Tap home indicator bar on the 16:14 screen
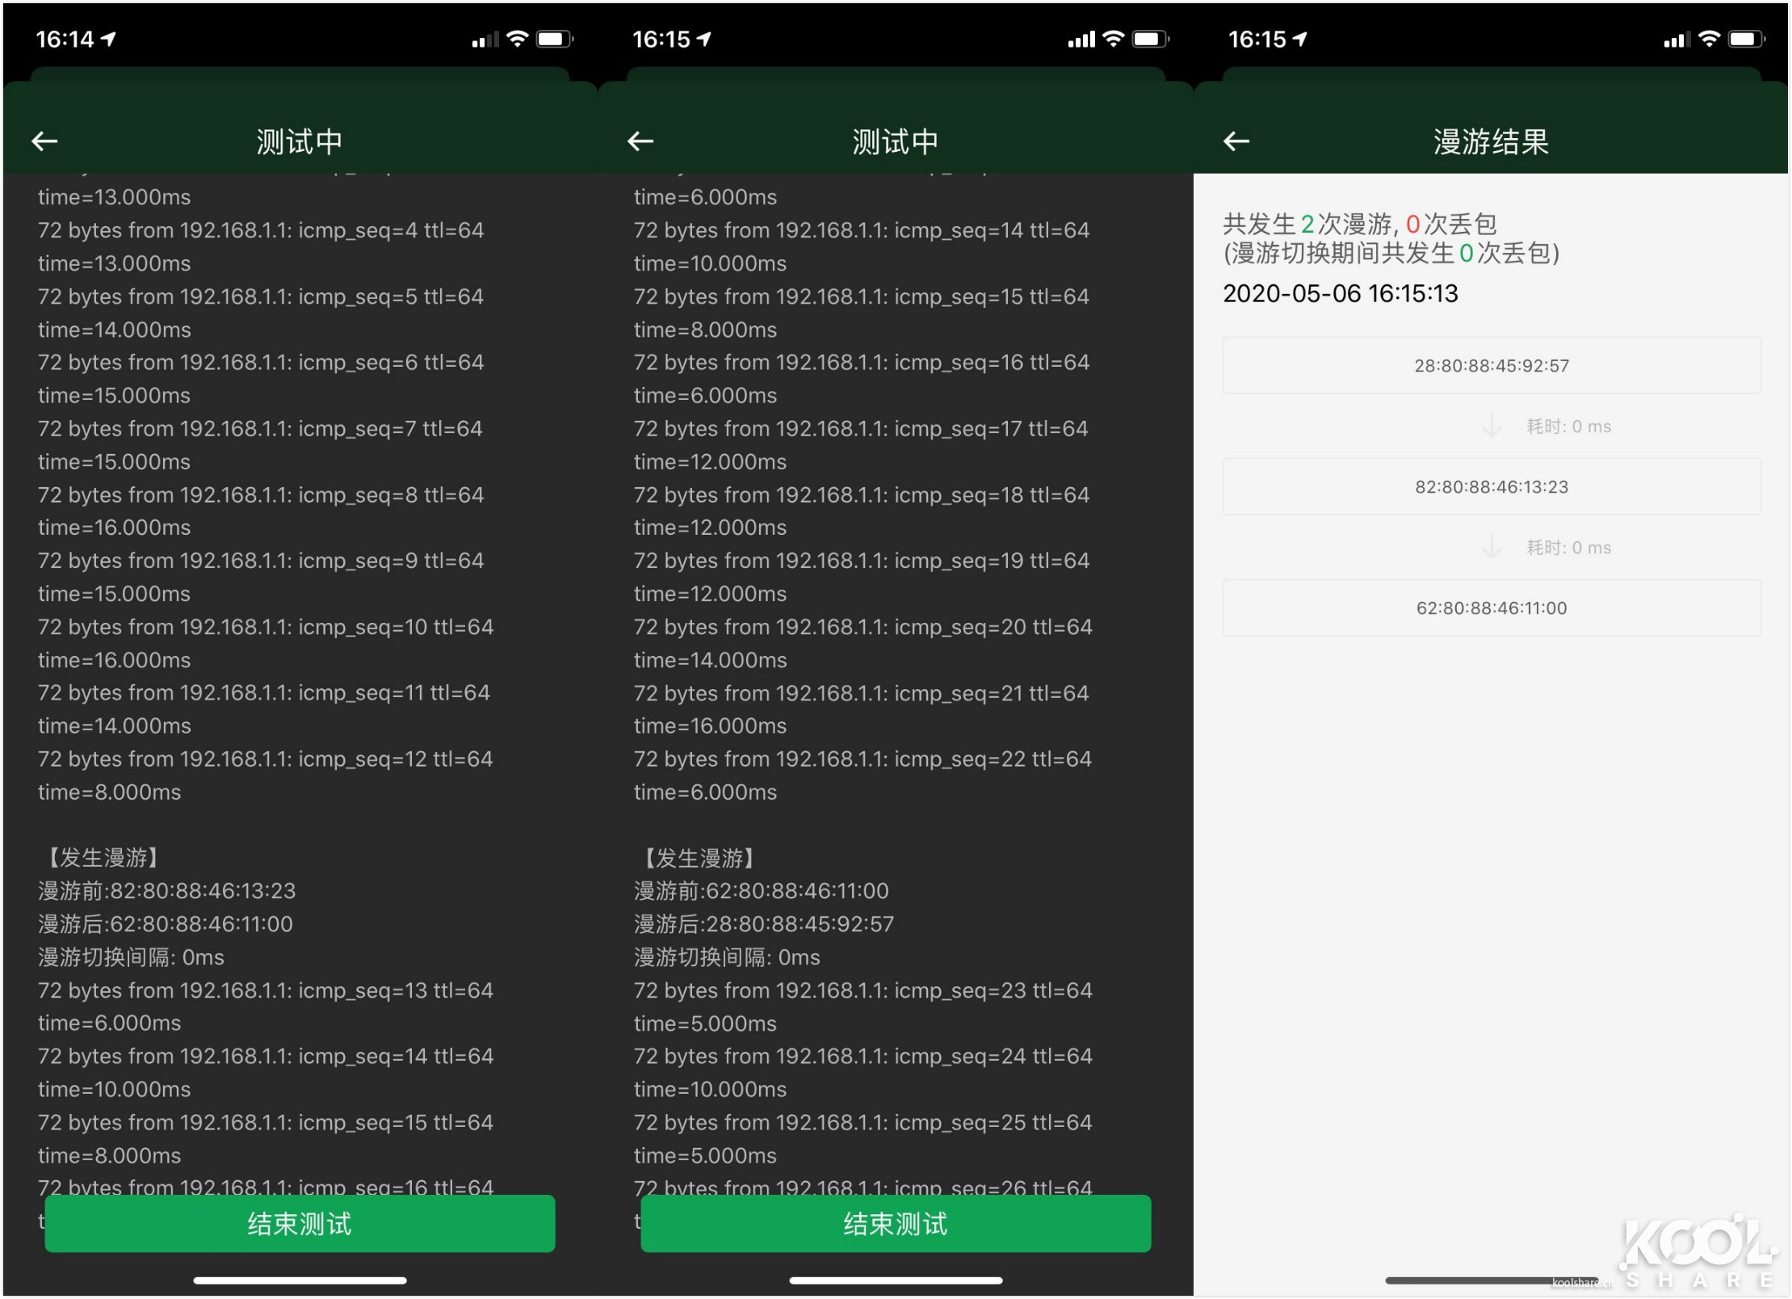1792x1299 pixels. [300, 1280]
